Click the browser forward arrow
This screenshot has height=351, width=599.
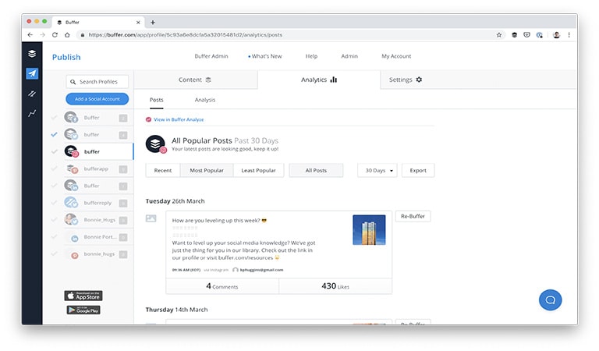42,35
